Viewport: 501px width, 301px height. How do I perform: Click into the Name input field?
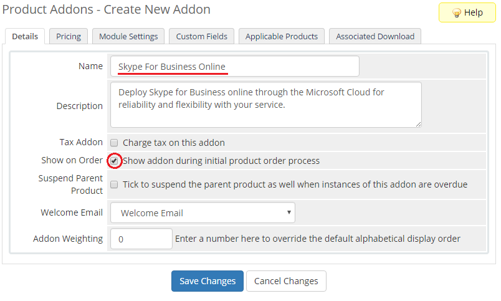coord(235,66)
